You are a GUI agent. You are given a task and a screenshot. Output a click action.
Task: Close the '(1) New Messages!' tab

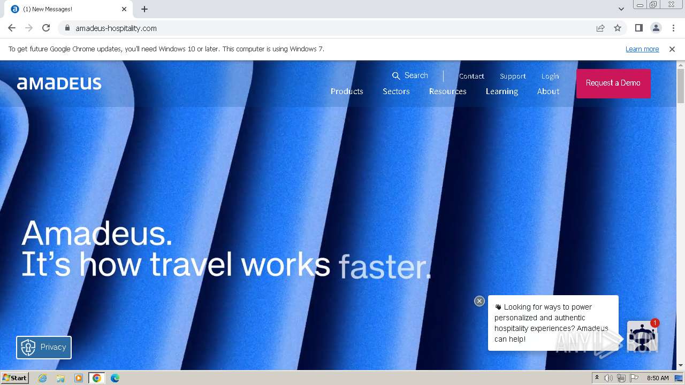124,9
